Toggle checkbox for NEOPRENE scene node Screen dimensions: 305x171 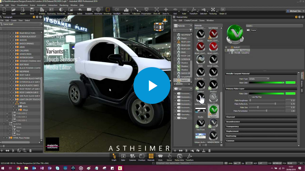[13, 72]
